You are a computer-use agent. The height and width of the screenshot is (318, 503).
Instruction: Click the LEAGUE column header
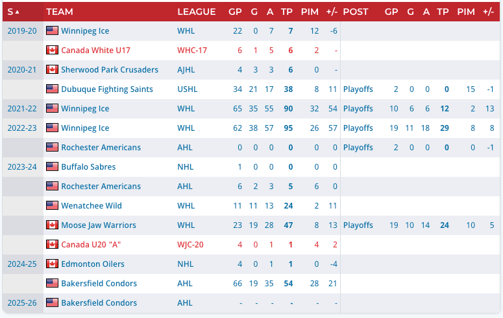pos(196,12)
